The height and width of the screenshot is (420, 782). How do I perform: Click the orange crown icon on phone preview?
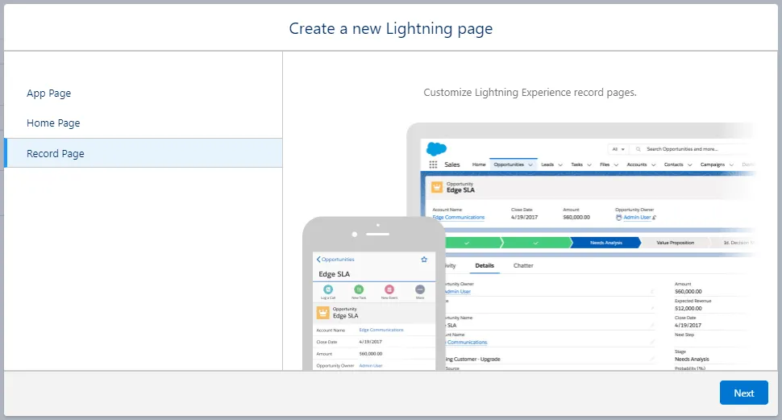coord(323,312)
